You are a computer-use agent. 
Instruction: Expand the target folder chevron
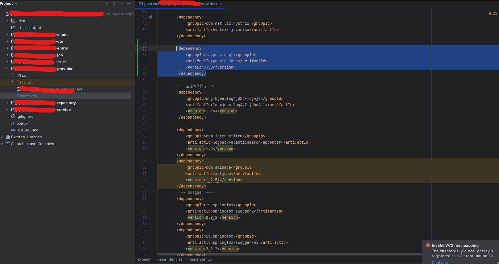13,82
